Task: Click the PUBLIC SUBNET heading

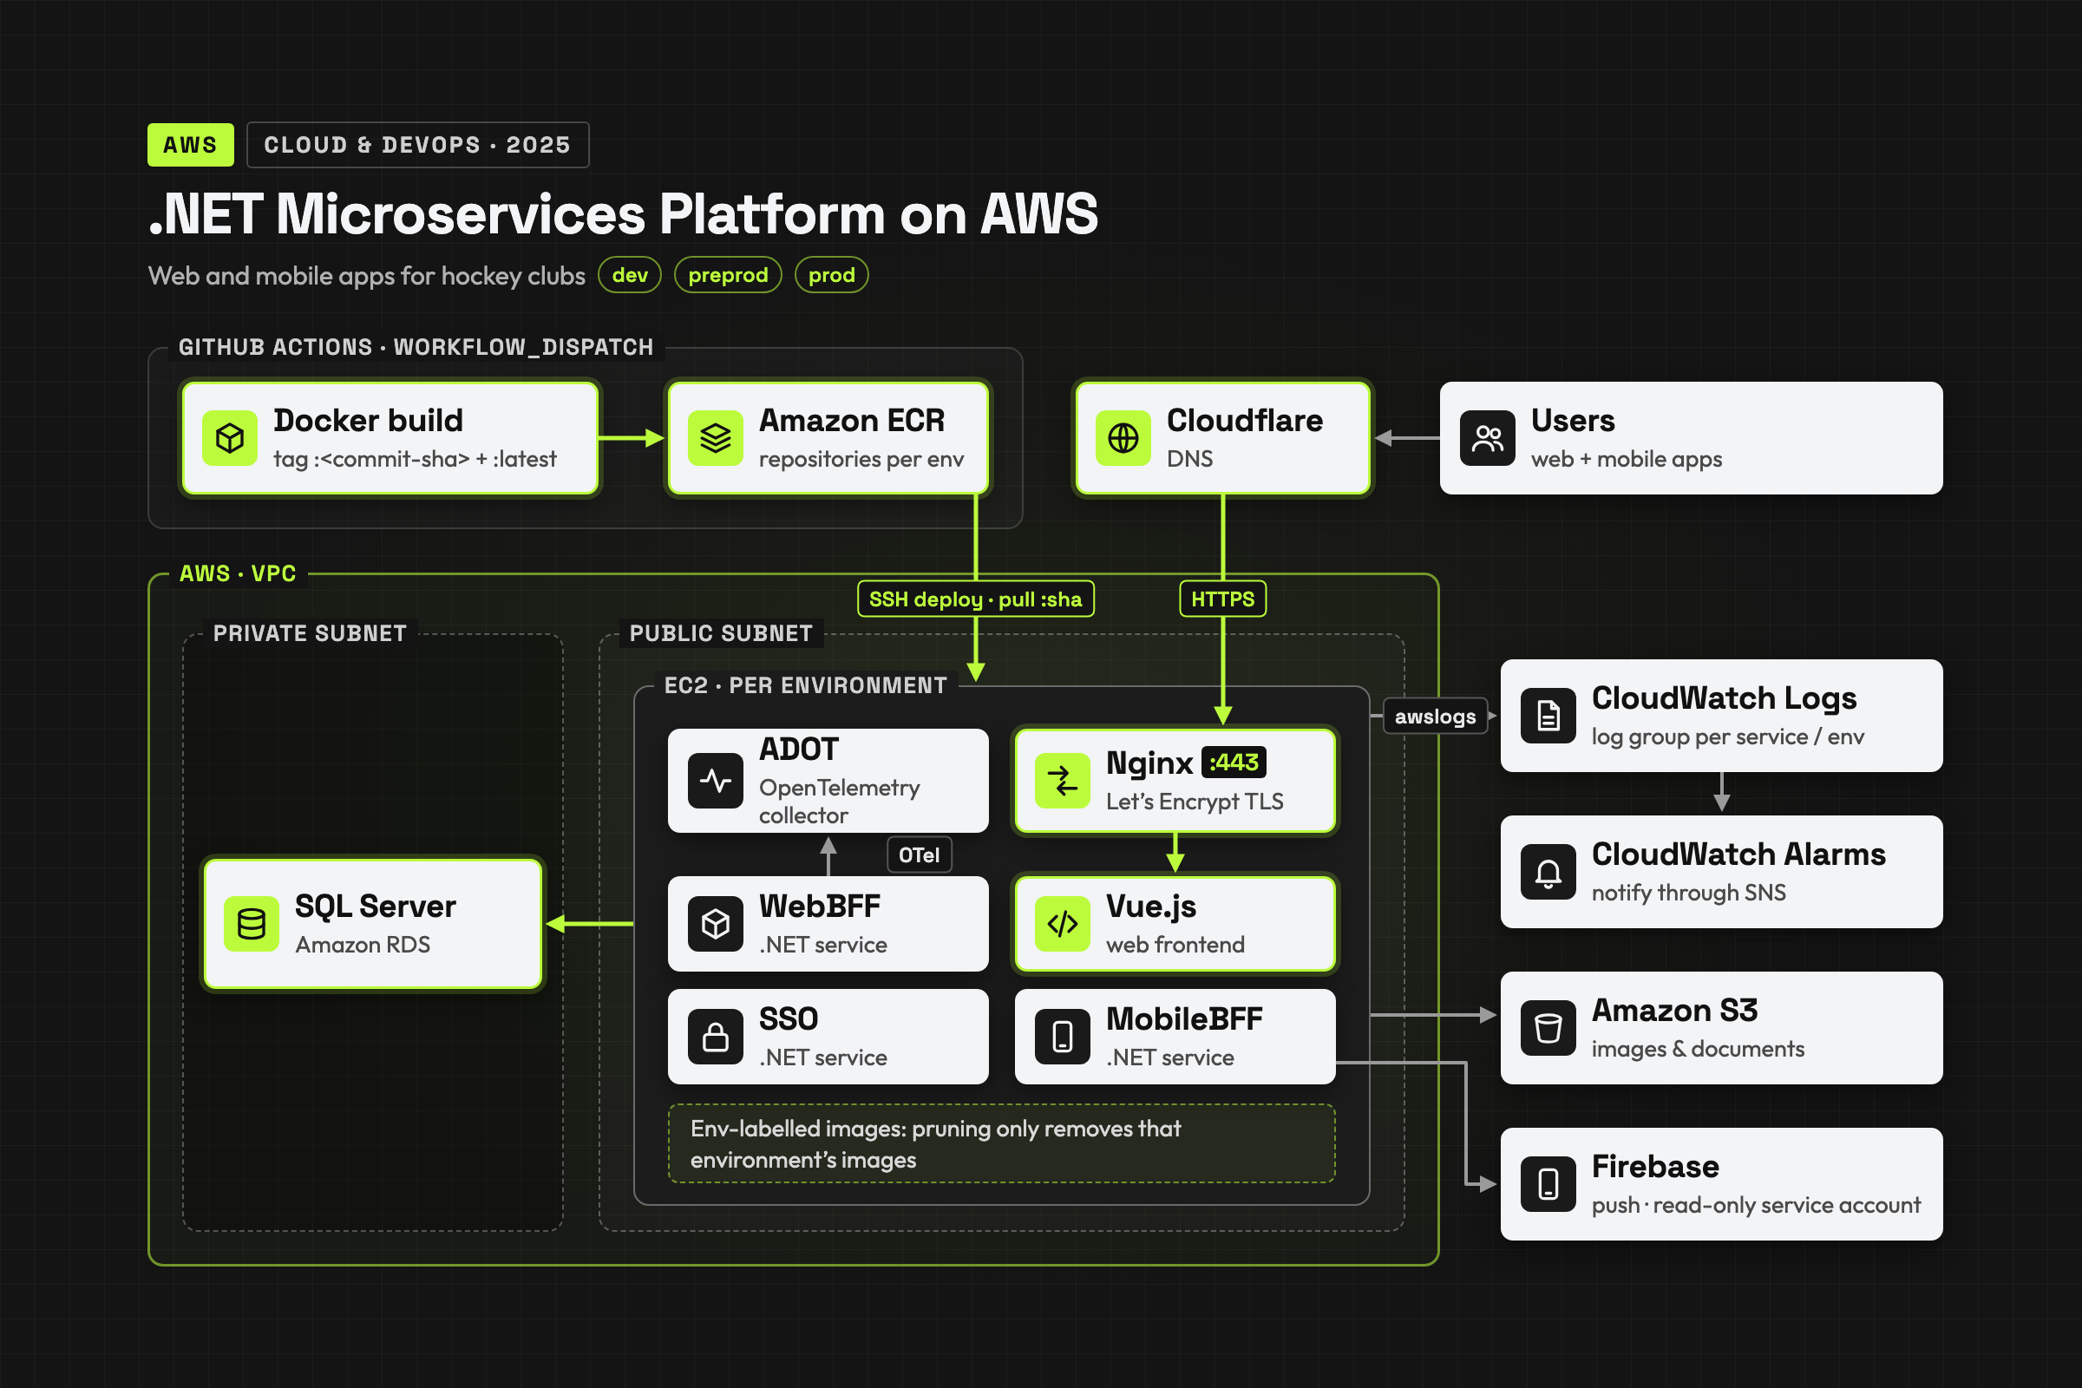Action: point(721,634)
